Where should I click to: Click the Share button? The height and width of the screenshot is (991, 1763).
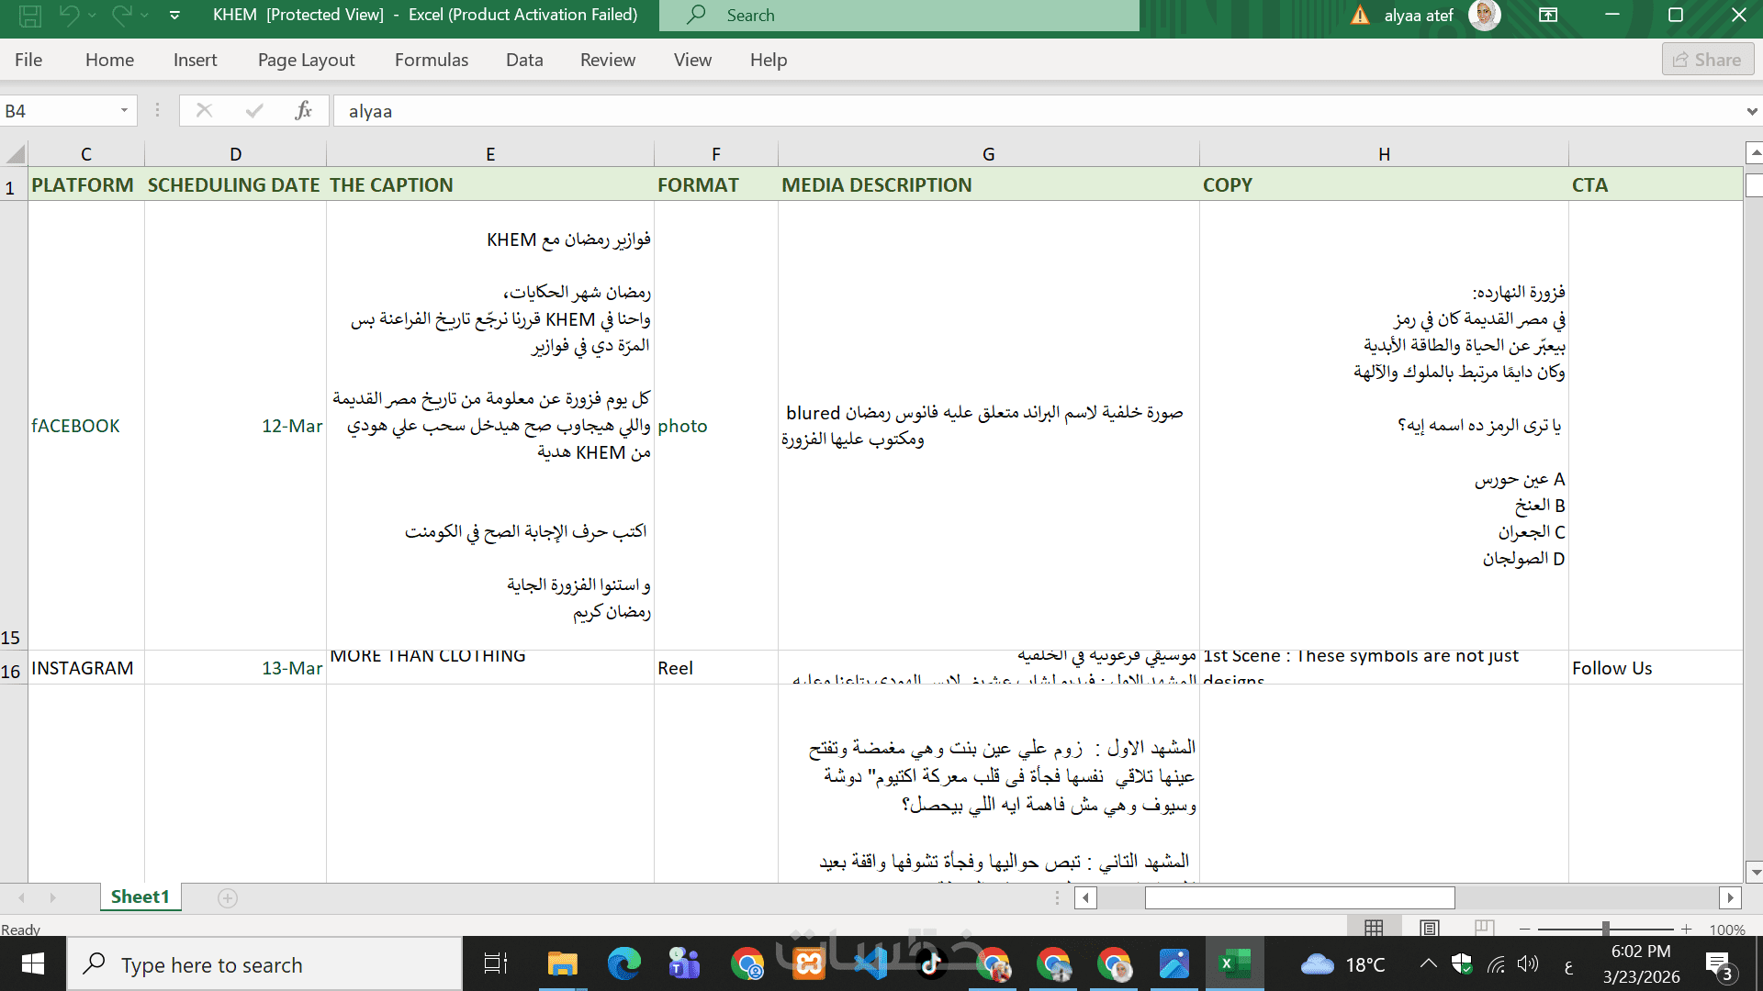coord(1707,60)
